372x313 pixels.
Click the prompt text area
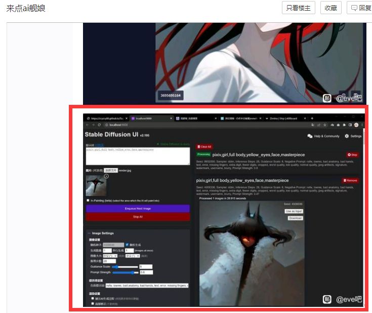click(x=138, y=156)
